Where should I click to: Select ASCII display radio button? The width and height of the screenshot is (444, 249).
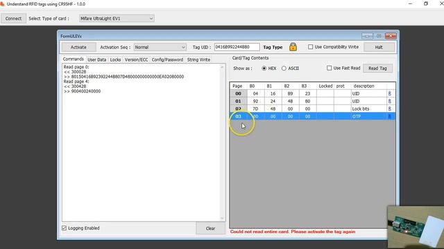284,68
